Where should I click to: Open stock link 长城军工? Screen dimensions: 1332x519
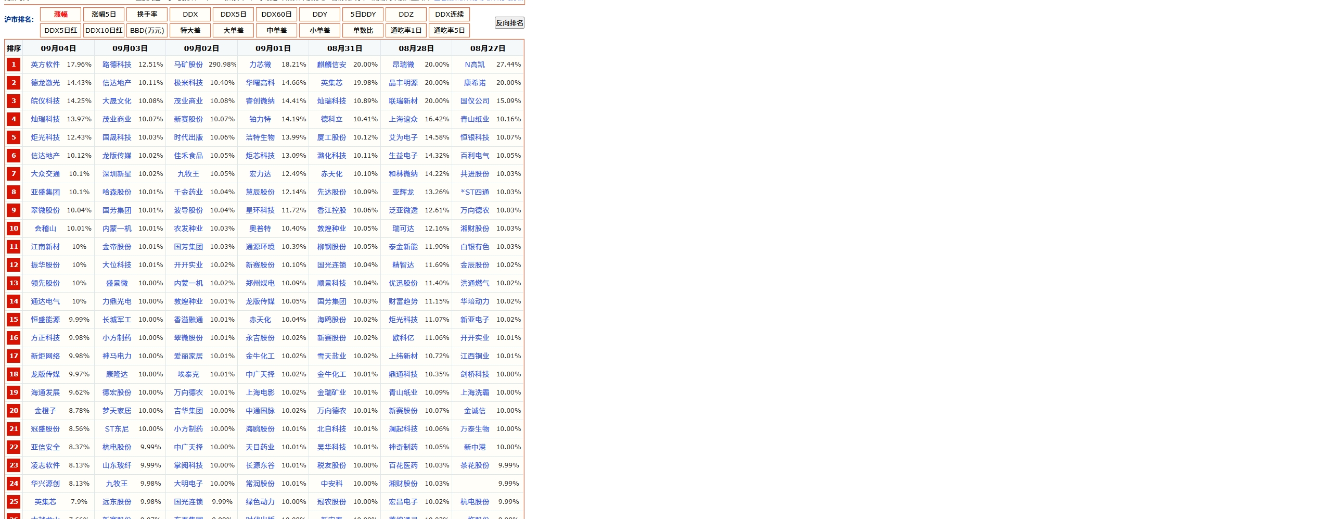pos(117,320)
